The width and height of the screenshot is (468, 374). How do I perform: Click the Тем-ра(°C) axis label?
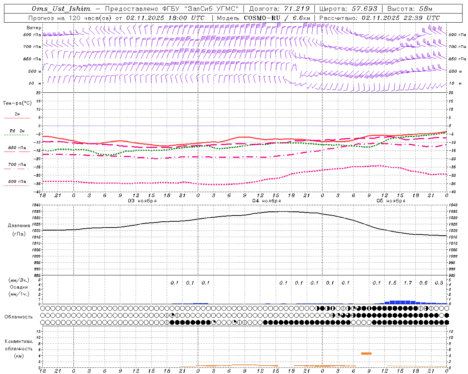[17, 103]
